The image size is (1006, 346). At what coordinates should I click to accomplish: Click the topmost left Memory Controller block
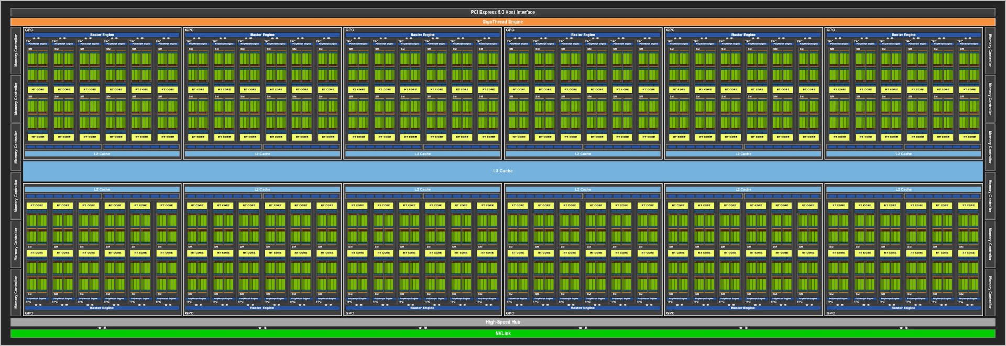16,51
